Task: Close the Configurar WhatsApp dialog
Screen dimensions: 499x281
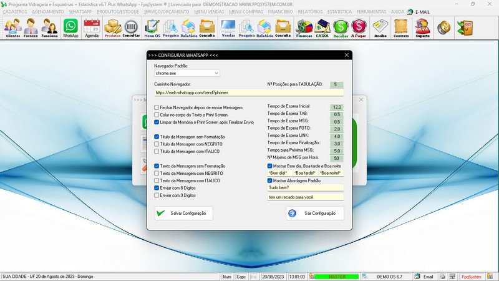Action: coord(347,55)
